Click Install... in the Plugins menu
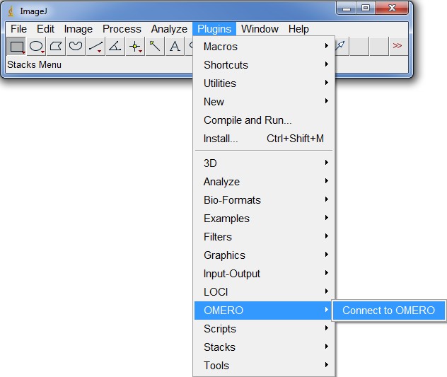447x377 pixels. (221, 139)
